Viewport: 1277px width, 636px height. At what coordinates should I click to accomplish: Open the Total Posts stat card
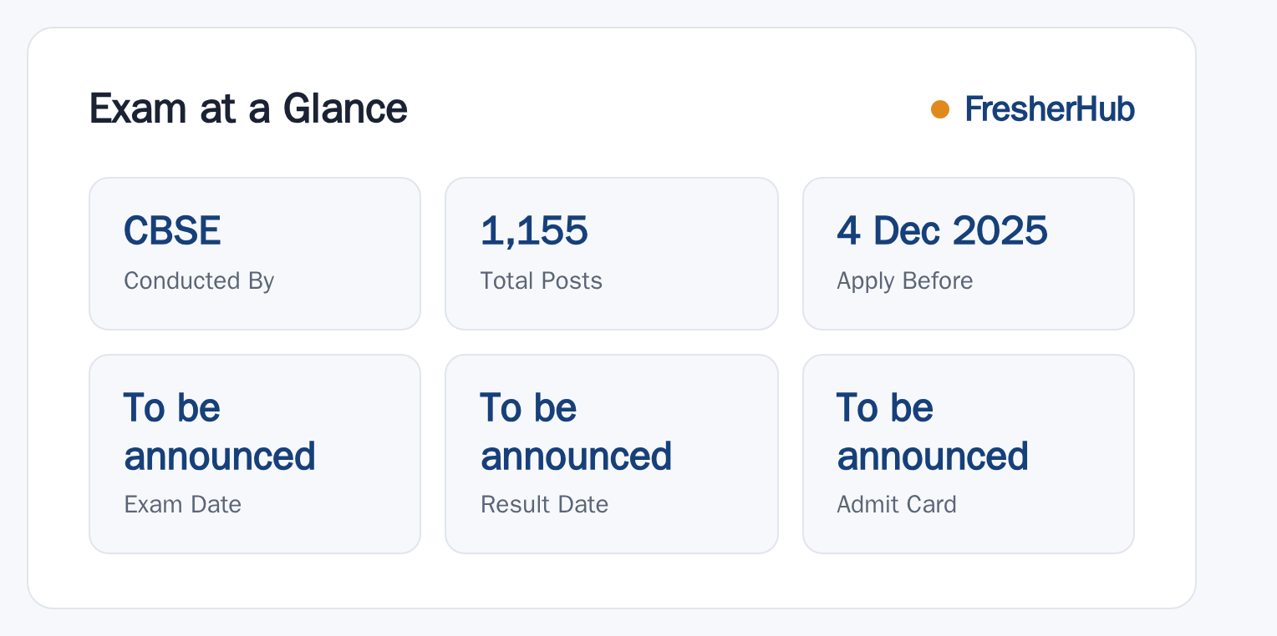coord(612,254)
